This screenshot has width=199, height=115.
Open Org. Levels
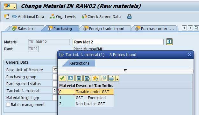[x=63, y=16]
